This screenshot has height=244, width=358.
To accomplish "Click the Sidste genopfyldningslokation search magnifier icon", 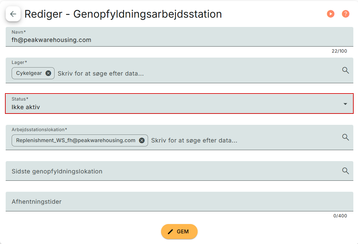I will click(346, 171).
